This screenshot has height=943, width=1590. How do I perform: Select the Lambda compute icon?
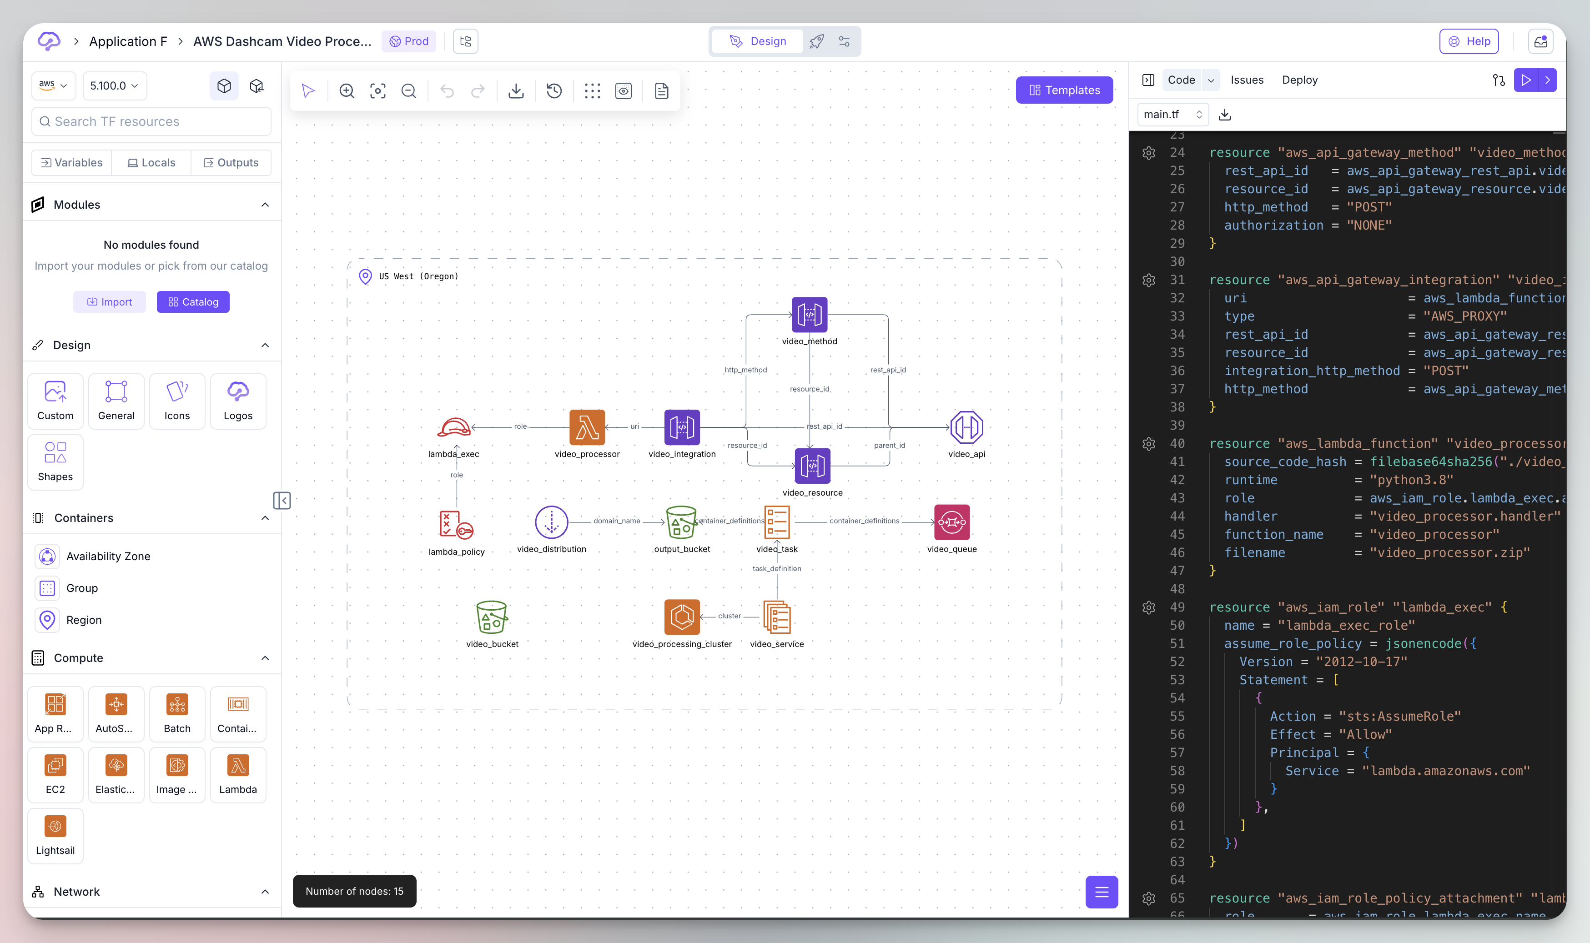pos(238,775)
